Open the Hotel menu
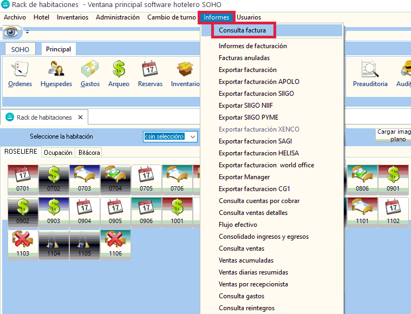This screenshot has height=314, width=411. tap(41, 17)
